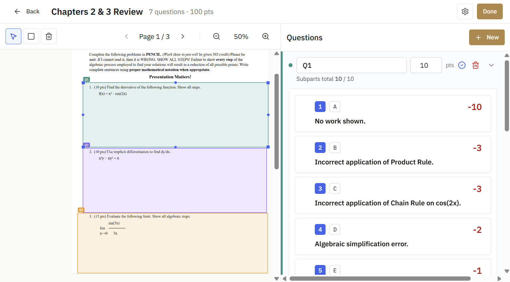Screen dimensions: 510x282
Task: Go to the next page chevron
Action: (183, 36)
